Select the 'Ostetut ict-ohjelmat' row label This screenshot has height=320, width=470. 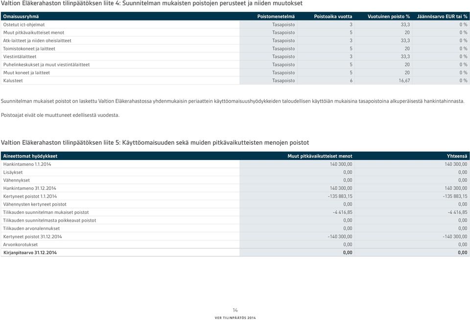pos(24,24)
